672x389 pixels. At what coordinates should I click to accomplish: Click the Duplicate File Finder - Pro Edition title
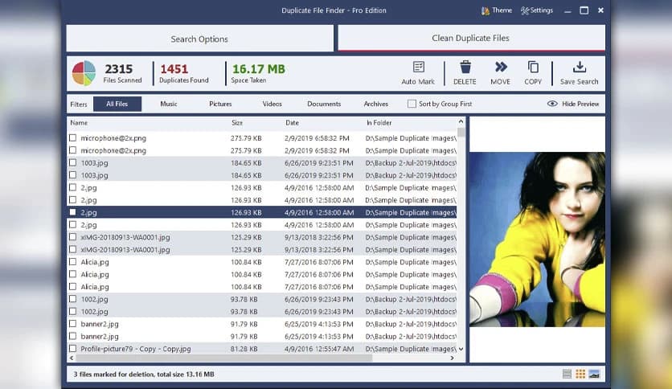tap(334, 10)
